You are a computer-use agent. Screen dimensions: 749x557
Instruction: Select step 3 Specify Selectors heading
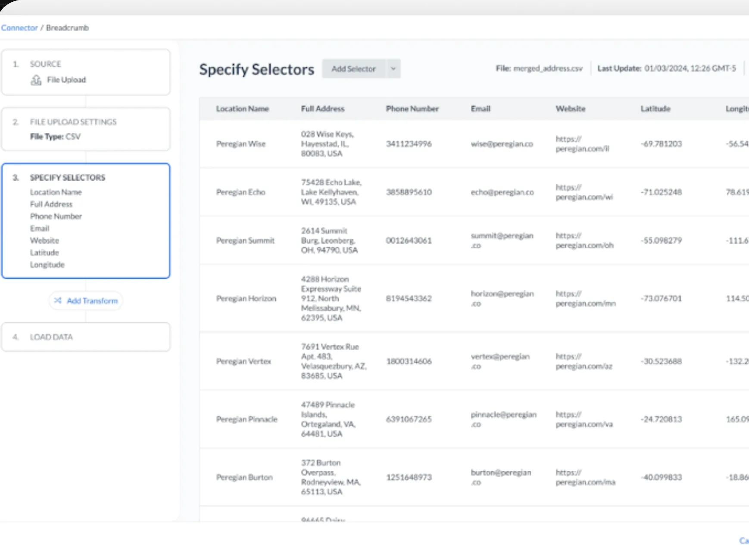point(67,178)
